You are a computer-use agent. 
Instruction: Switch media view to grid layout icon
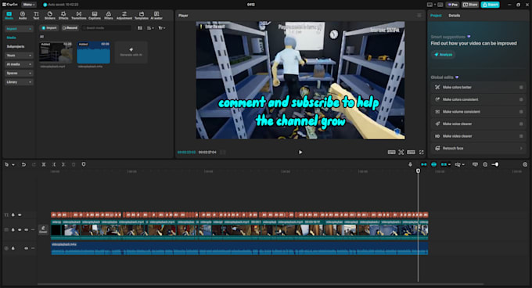(140, 28)
